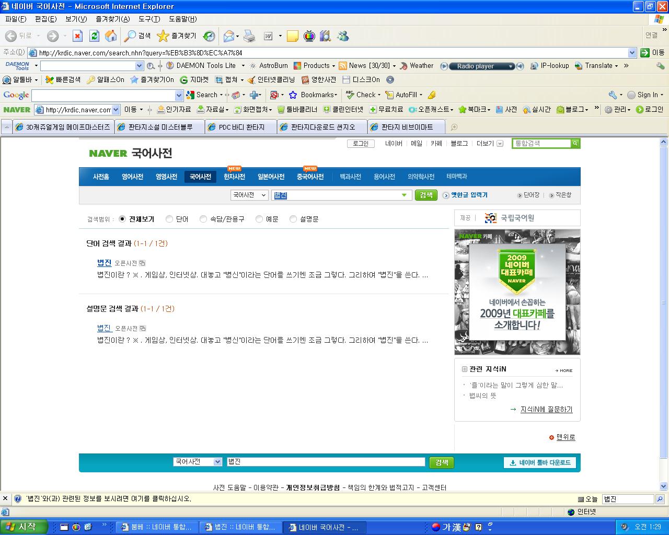Image resolution: width=669 pixels, height=535 pixels.
Task: Click the 네이버 툴바 다운로드 button
Action: pos(540,463)
